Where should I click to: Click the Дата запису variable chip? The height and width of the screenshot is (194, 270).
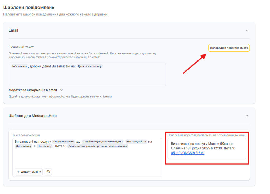(23, 146)
